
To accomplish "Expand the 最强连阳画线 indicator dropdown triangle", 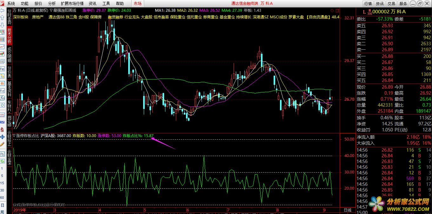I will coord(51,10).
